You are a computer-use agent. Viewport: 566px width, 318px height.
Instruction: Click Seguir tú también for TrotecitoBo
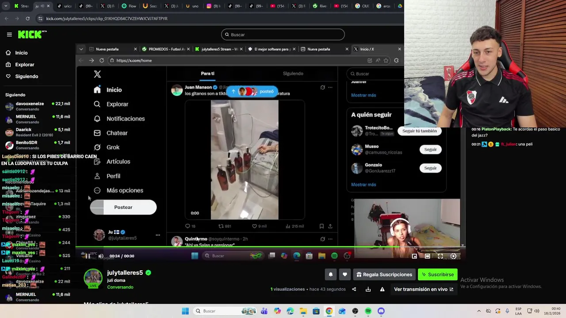[x=419, y=131]
